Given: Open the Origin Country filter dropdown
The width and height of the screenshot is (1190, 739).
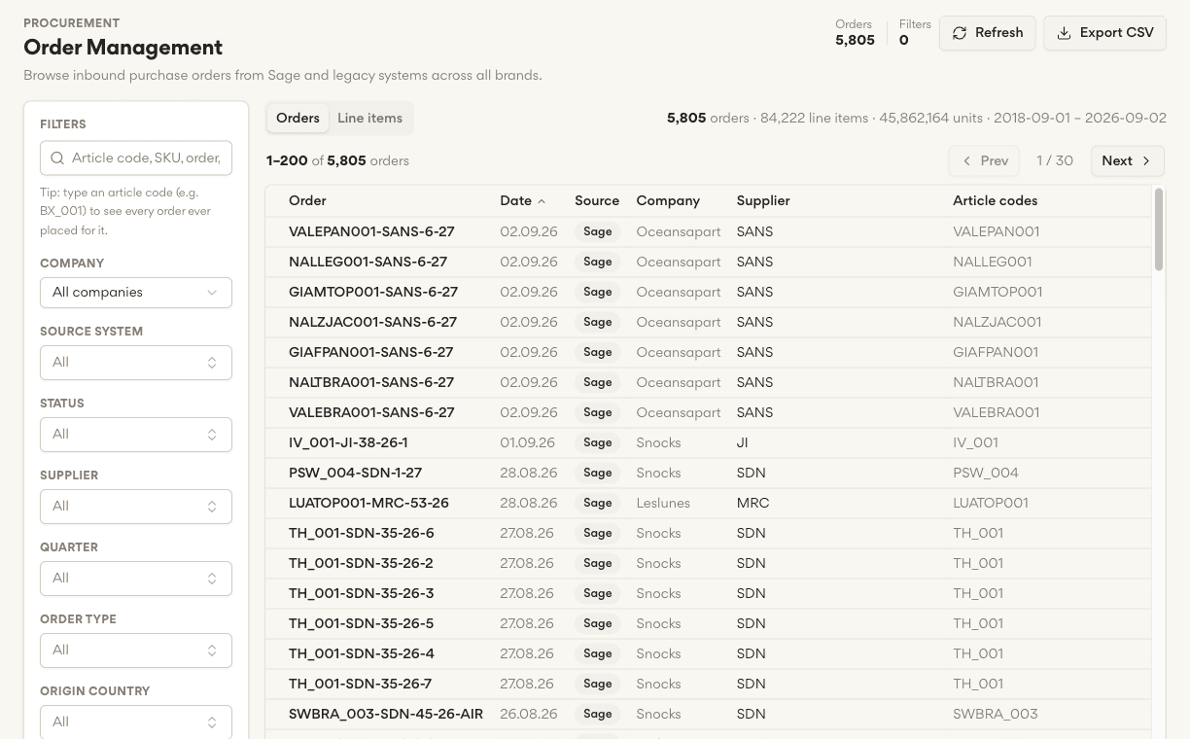Looking at the screenshot, I should click(136, 721).
